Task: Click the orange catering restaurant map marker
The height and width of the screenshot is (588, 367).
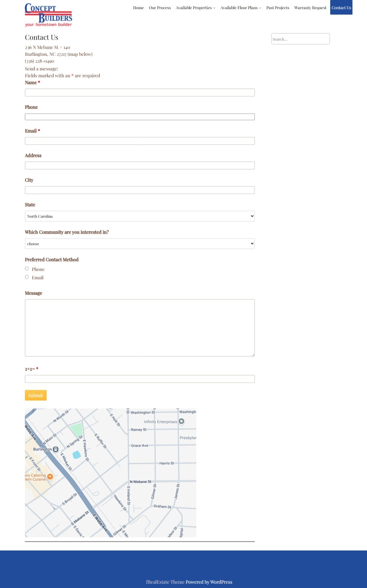Action: (x=50, y=477)
